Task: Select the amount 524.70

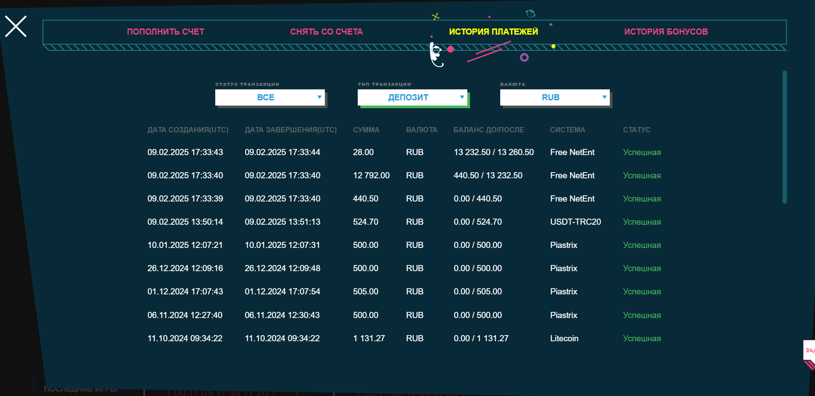Action: [366, 222]
